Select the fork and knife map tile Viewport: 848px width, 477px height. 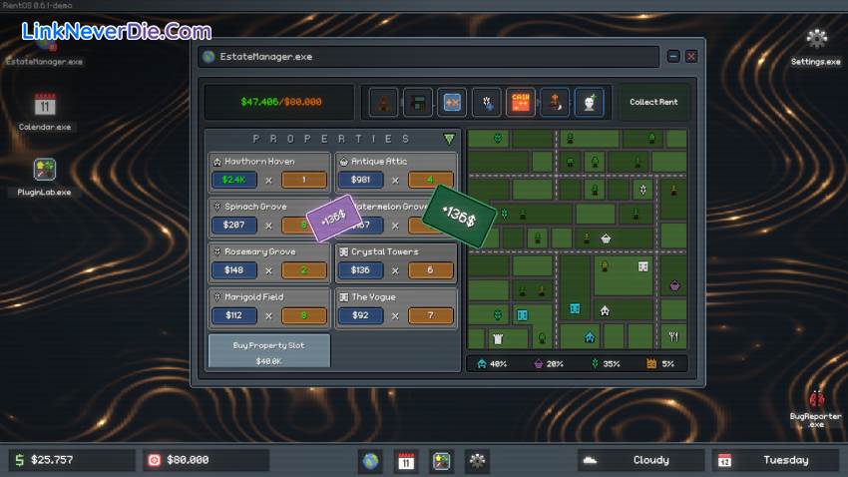coord(674,336)
